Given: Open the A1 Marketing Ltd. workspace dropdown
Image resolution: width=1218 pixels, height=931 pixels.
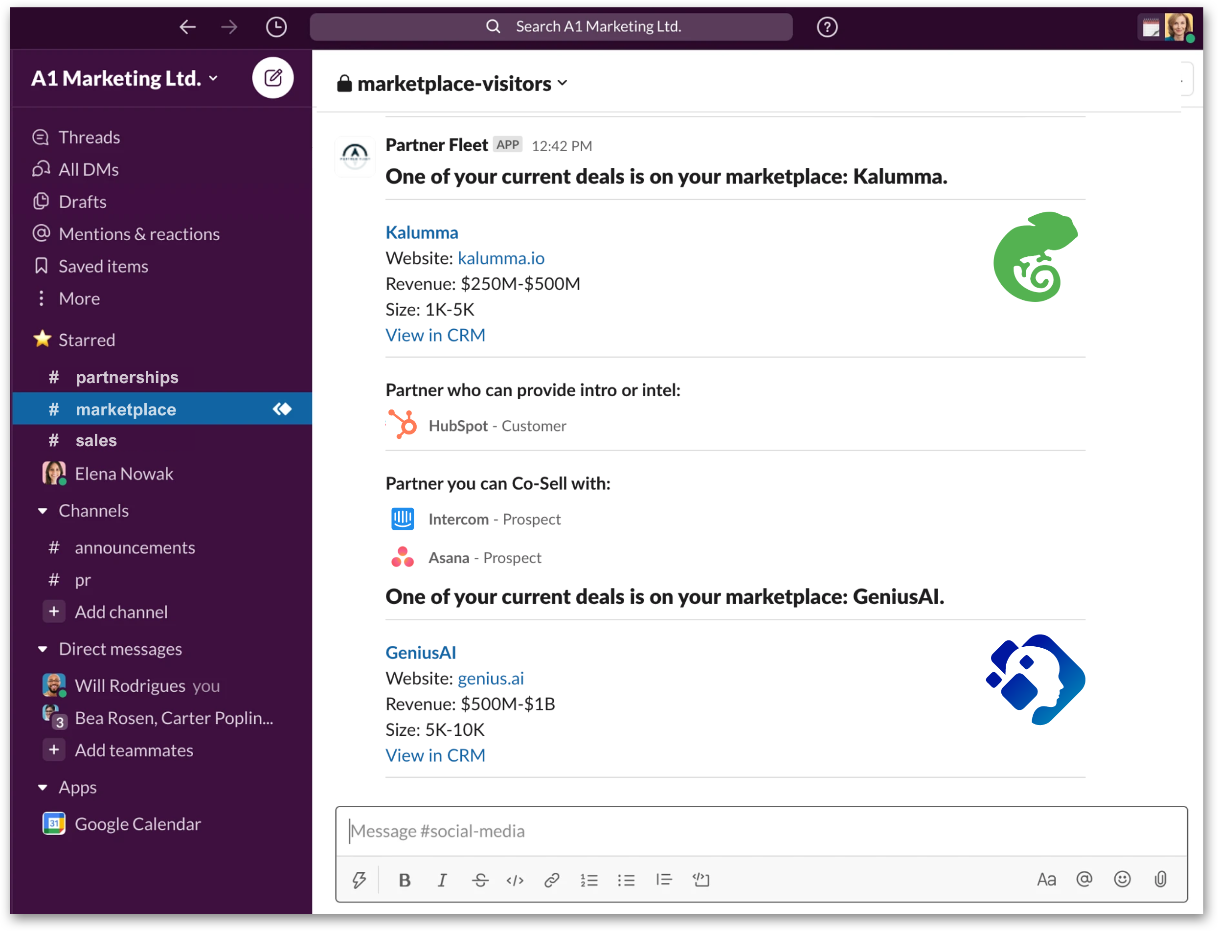Looking at the screenshot, I should tap(125, 79).
